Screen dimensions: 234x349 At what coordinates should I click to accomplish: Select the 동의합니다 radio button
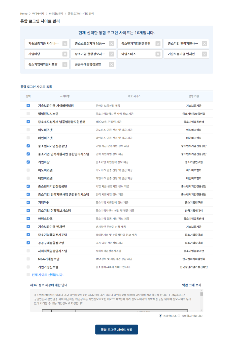tap(160, 316)
